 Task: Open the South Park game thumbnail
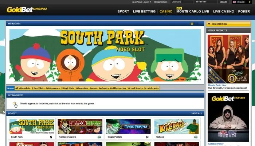click(32, 126)
